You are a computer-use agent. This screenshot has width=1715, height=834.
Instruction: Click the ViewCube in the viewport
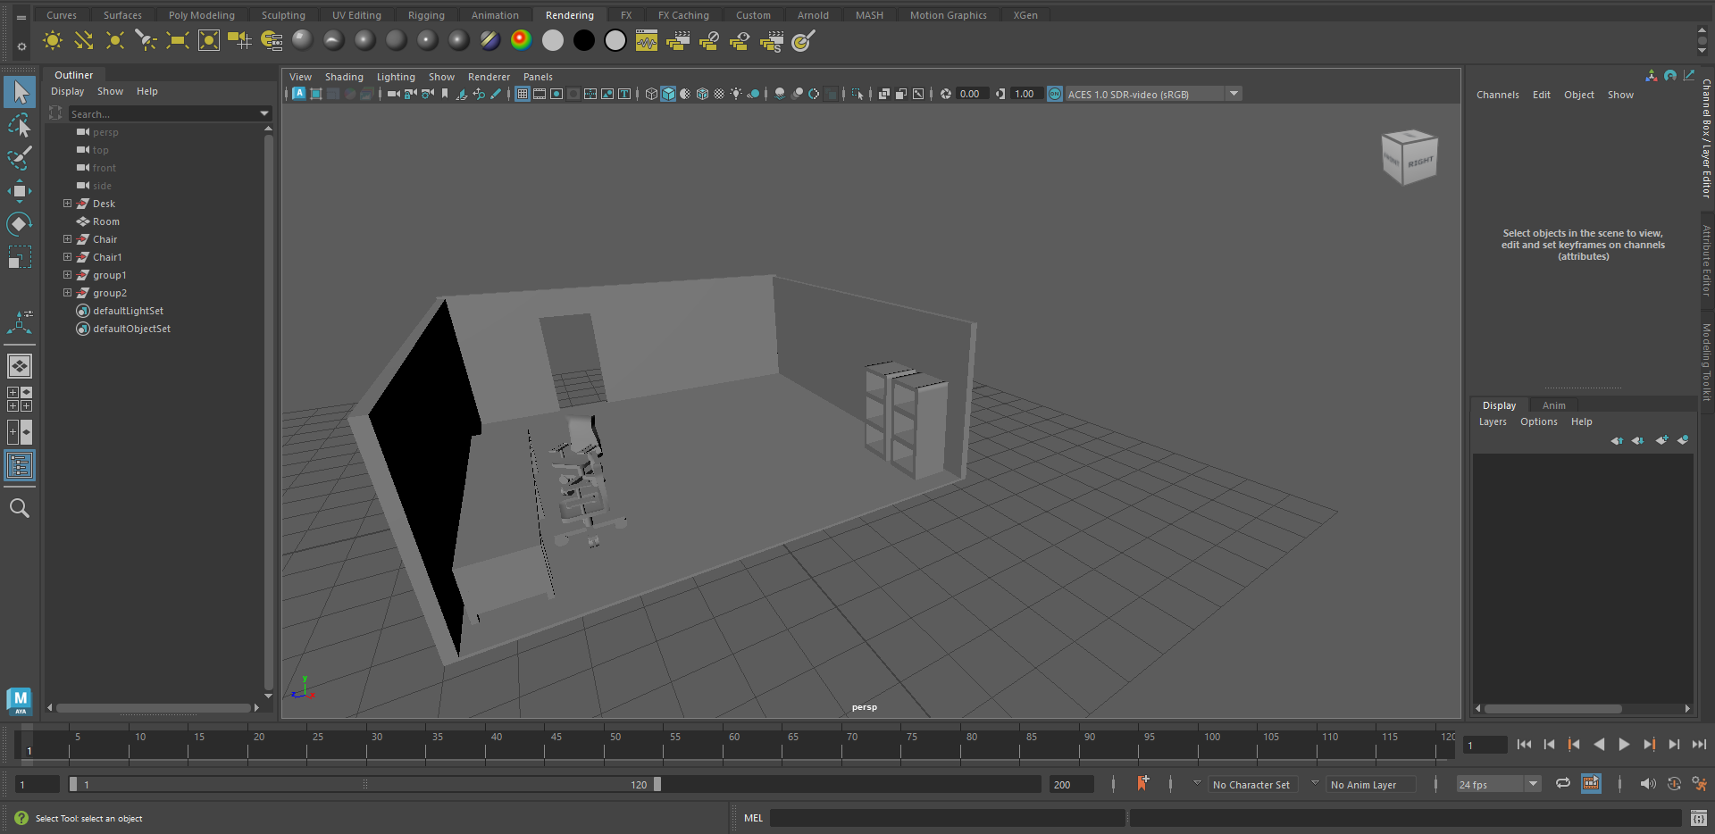coord(1409,157)
